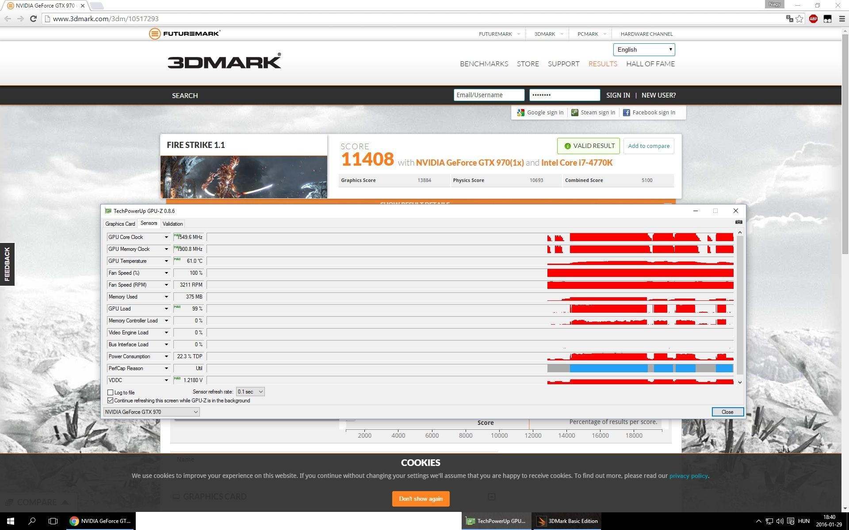Switch to the Graphics Card tab in GPU-Z
This screenshot has height=530, width=849.
[120, 224]
